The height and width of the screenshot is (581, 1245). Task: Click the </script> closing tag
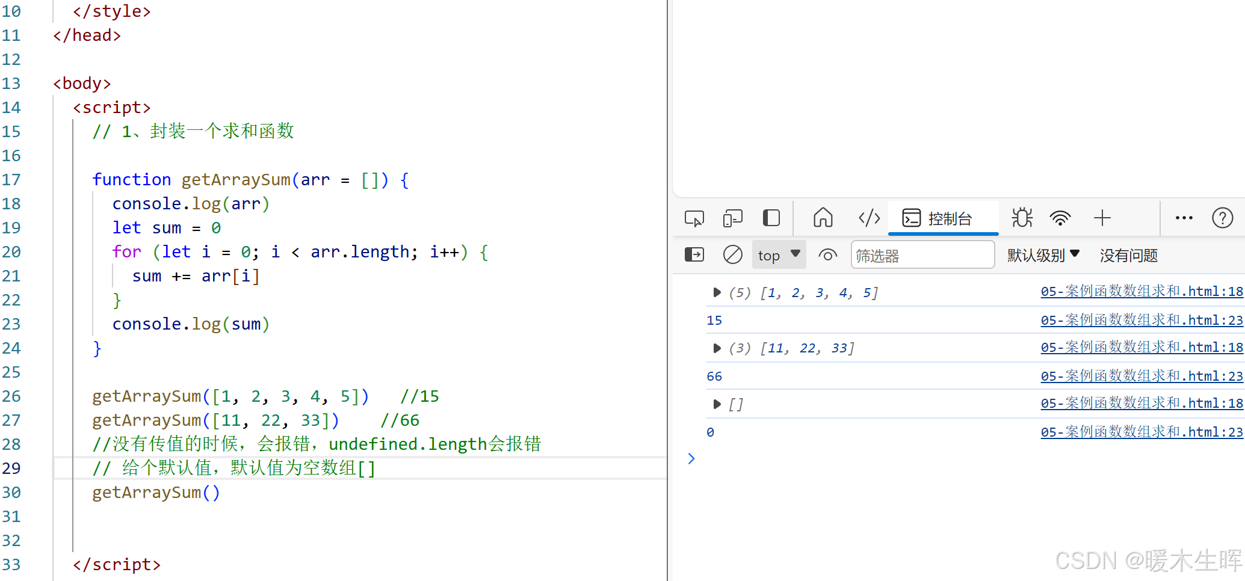(116, 565)
